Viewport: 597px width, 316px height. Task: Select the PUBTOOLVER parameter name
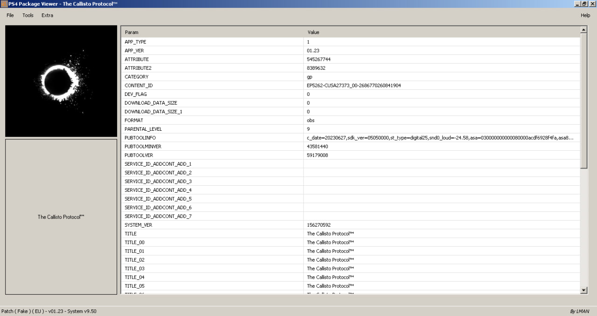tap(139, 155)
